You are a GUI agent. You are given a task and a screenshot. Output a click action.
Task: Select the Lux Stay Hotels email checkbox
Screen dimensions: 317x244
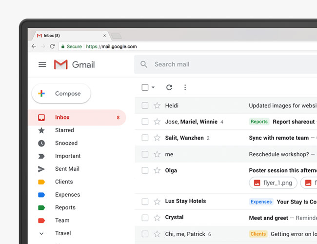pyautogui.click(x=145, y=202)
